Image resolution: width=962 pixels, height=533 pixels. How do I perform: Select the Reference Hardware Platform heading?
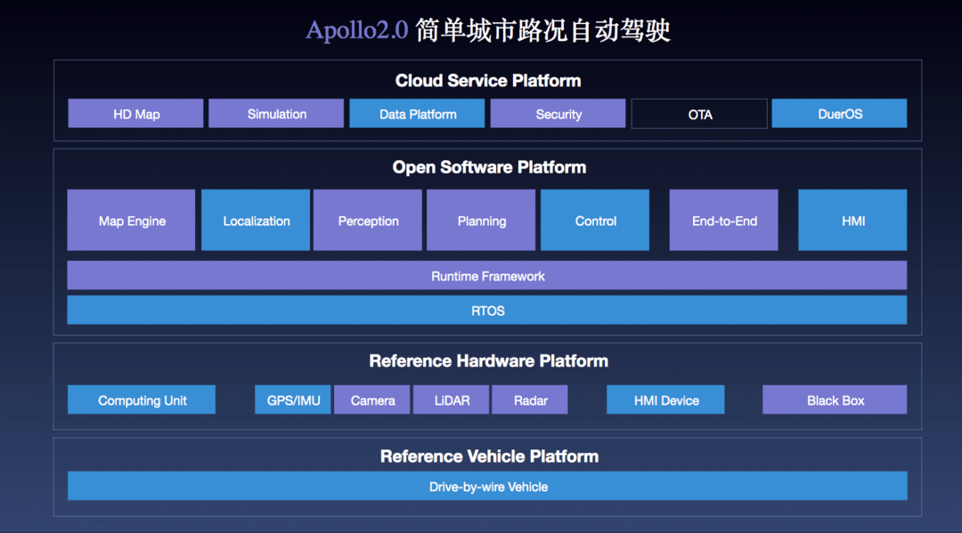click(488, 361)
